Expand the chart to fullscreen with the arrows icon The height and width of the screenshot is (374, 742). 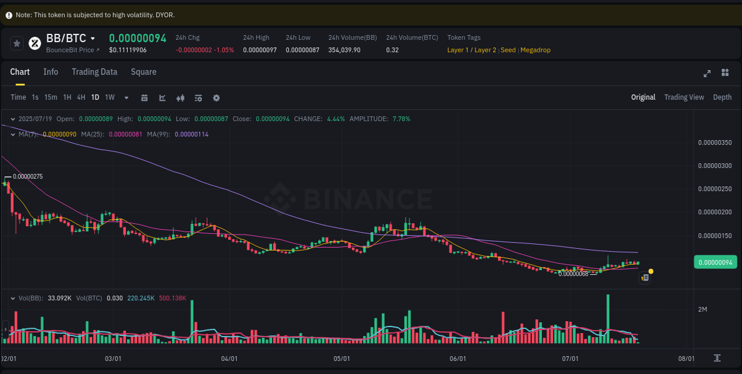pos(707,74)
